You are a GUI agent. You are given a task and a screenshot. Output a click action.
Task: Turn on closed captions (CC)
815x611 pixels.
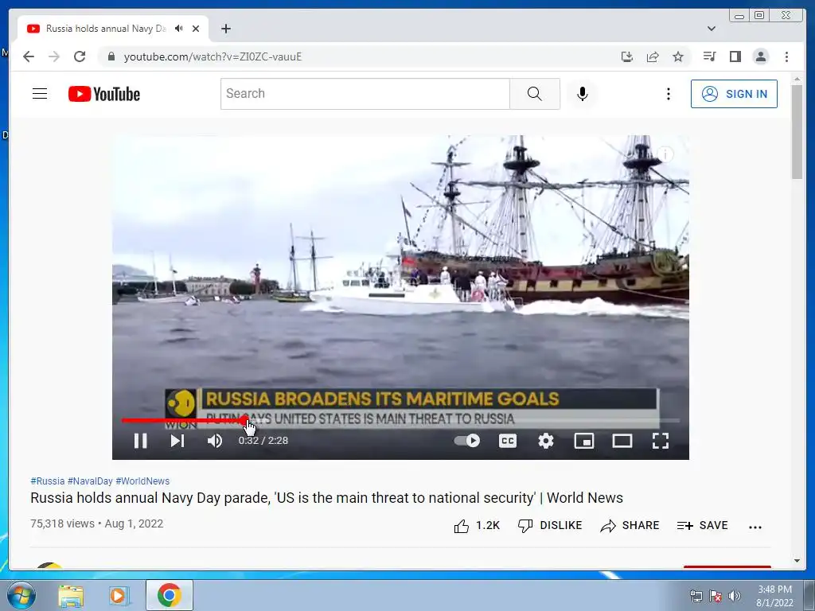point(507,441)
